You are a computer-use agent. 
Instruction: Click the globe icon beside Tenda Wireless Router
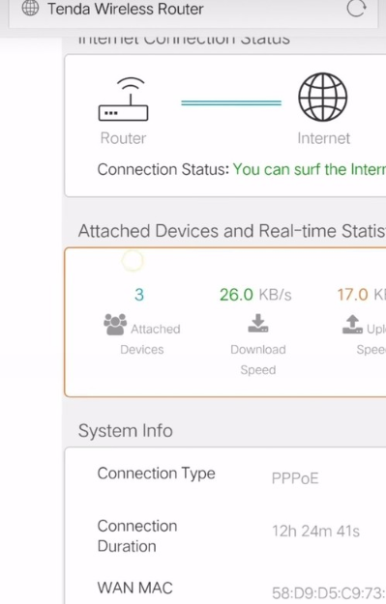coord(30,8)
